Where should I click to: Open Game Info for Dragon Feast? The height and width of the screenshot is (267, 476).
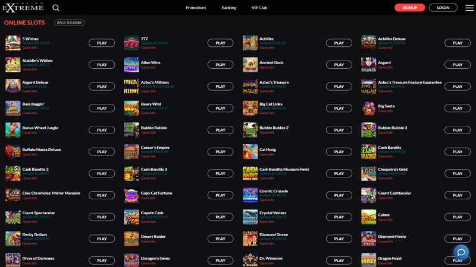click(385, 263)
